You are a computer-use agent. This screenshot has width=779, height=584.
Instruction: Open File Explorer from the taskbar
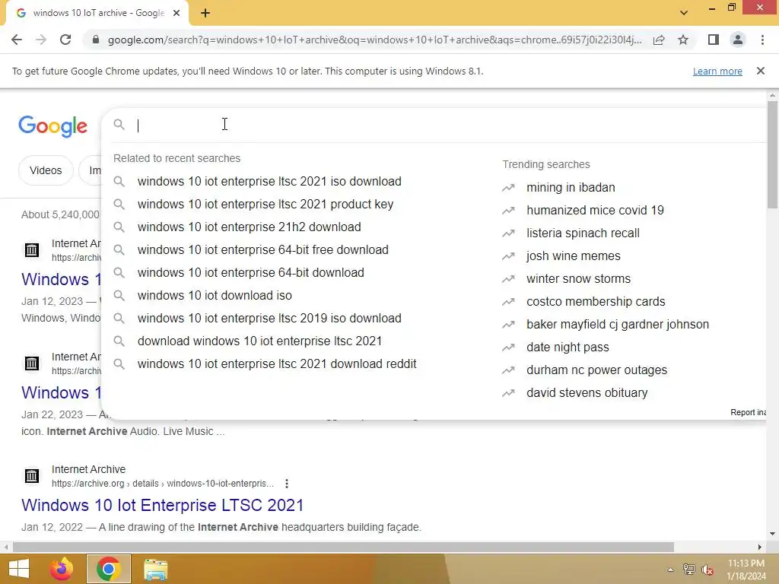coord(155,569)
